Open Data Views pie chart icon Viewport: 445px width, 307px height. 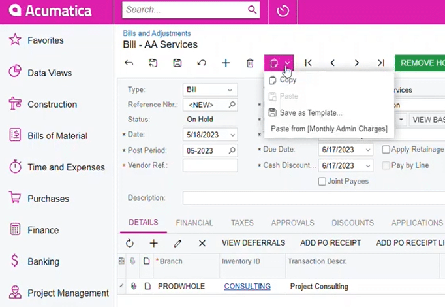click(x=15, y=72)
